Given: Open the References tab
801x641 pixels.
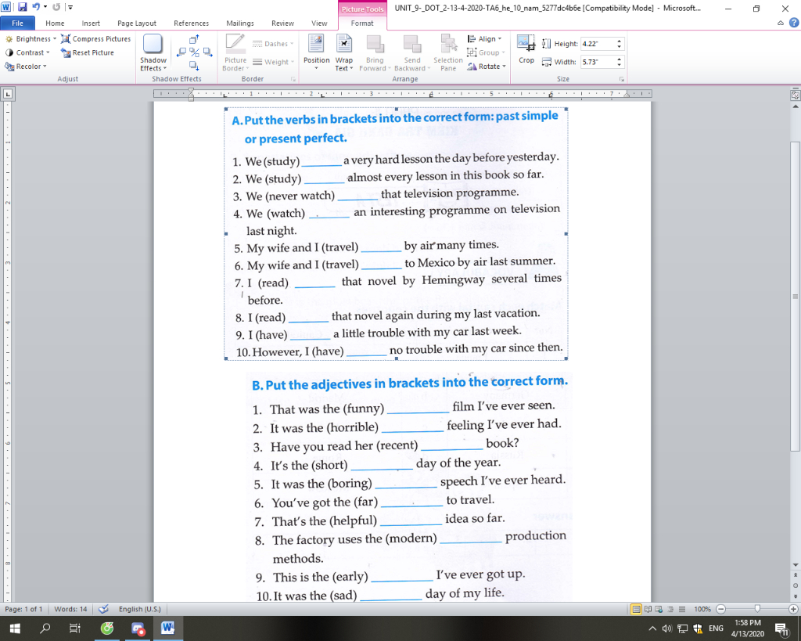Looking at the screenshot, I should (191, 23).
